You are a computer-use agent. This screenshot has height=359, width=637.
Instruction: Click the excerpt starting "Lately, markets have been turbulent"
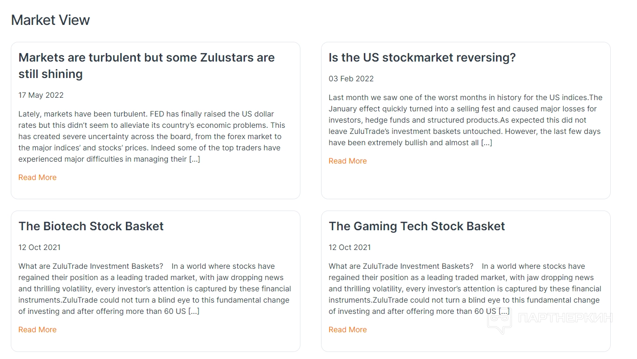point(151,136)
